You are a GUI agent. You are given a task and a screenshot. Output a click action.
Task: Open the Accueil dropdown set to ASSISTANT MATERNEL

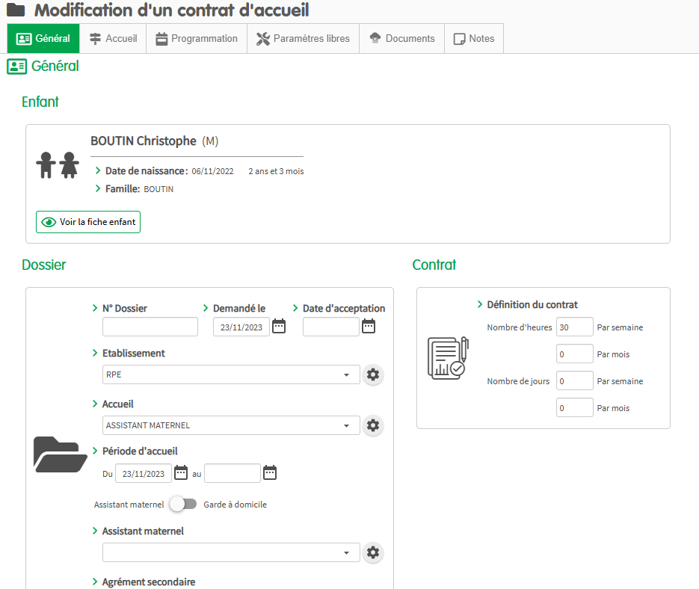[231, 425]
